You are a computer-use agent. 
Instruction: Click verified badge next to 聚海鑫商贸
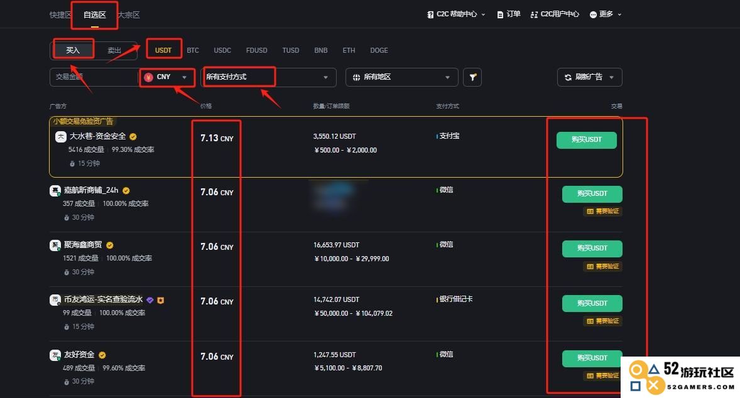coord(109,245)
